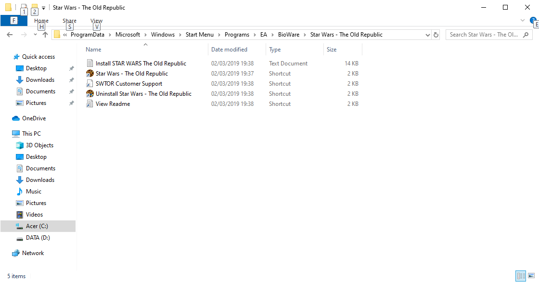This screenshot has width=539, height=282.
Task: Open Documents under This PC
Action: tap(40, 168)
